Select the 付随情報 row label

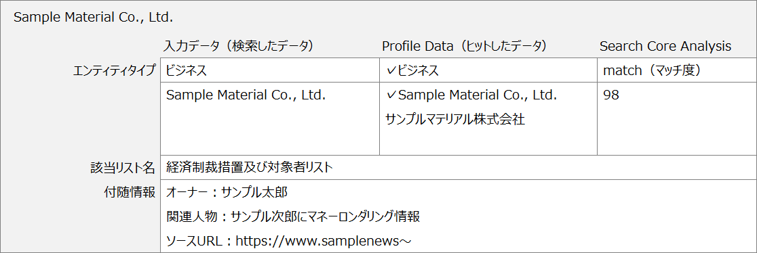click(x=129, y=192)
